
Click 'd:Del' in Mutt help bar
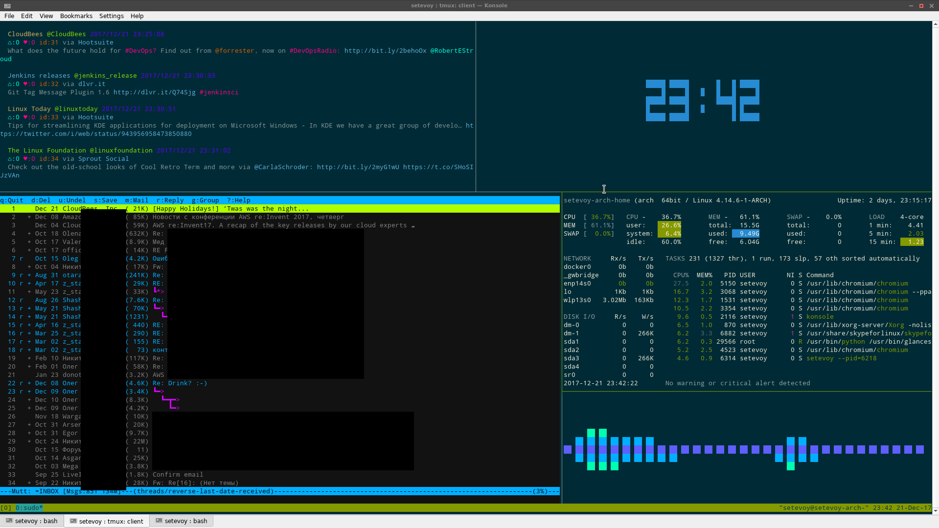pos(41,200)
